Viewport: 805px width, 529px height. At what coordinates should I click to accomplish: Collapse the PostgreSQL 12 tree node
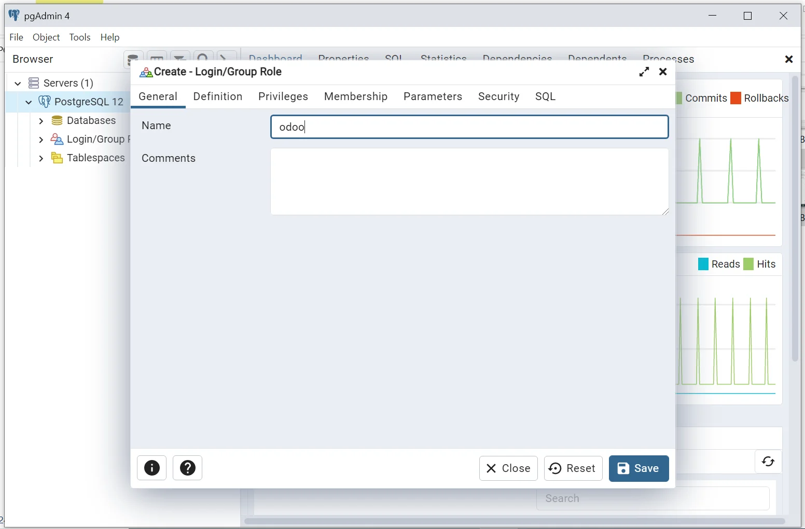click(29, 102)
